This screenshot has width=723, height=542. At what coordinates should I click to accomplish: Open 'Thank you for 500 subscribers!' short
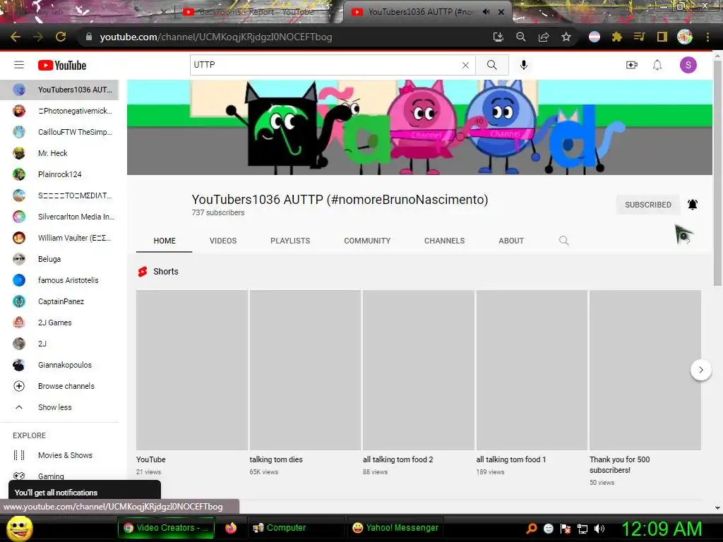click(645, 370)
